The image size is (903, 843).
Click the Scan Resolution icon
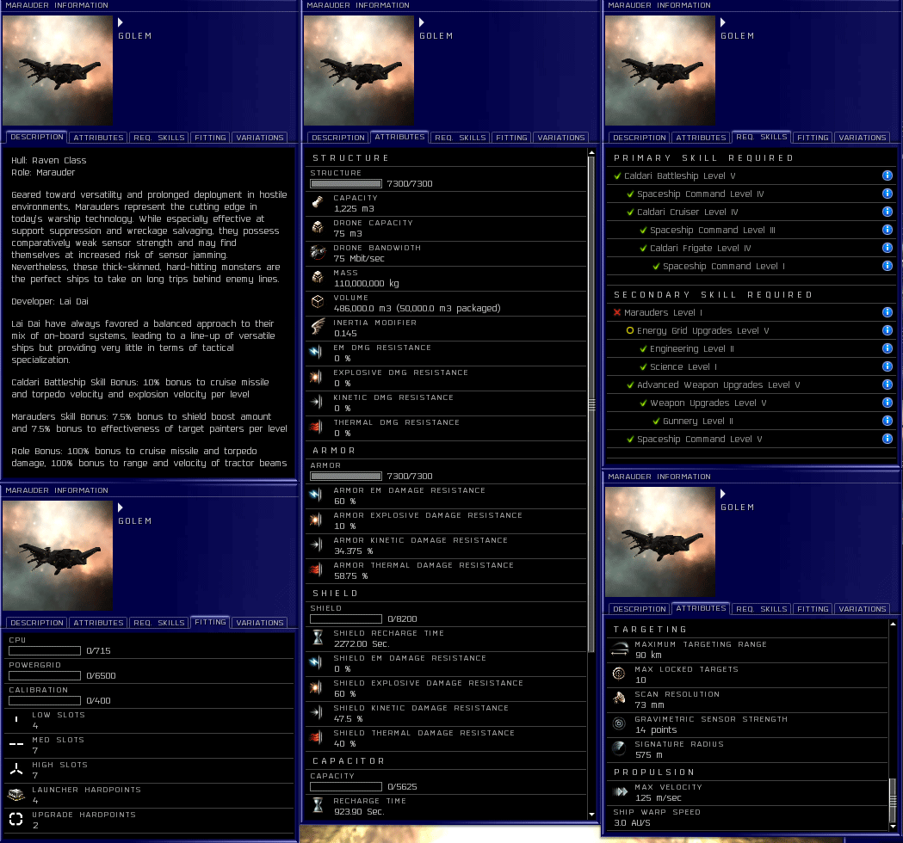click(x=619, y=698)
